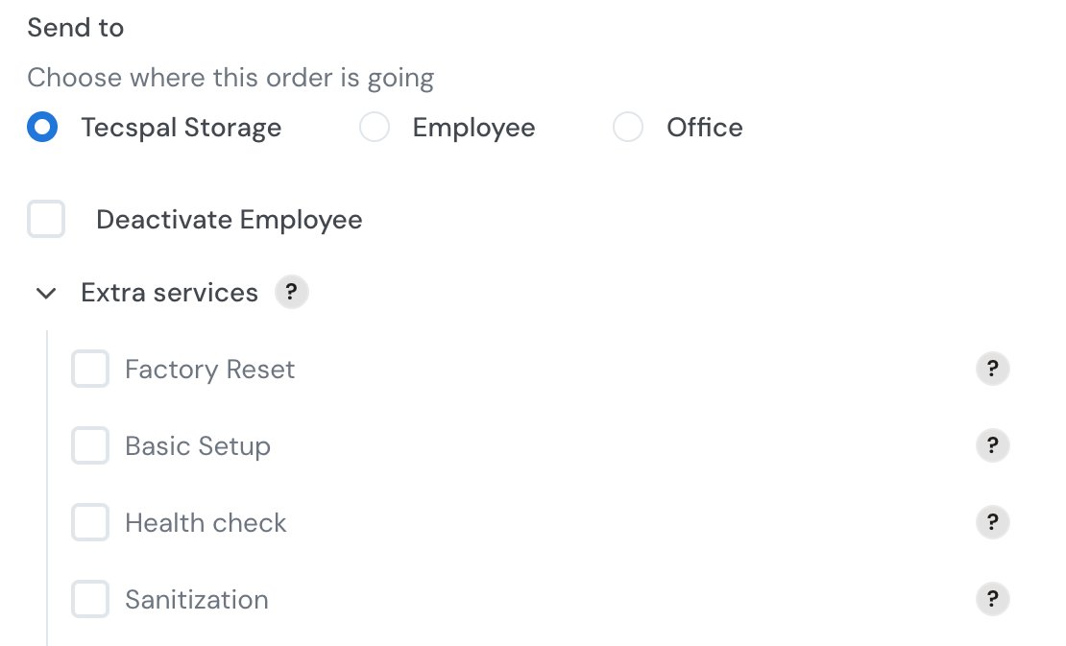Open the Extra services help icon
1066x646 pixels.
[x=292, y=292]
